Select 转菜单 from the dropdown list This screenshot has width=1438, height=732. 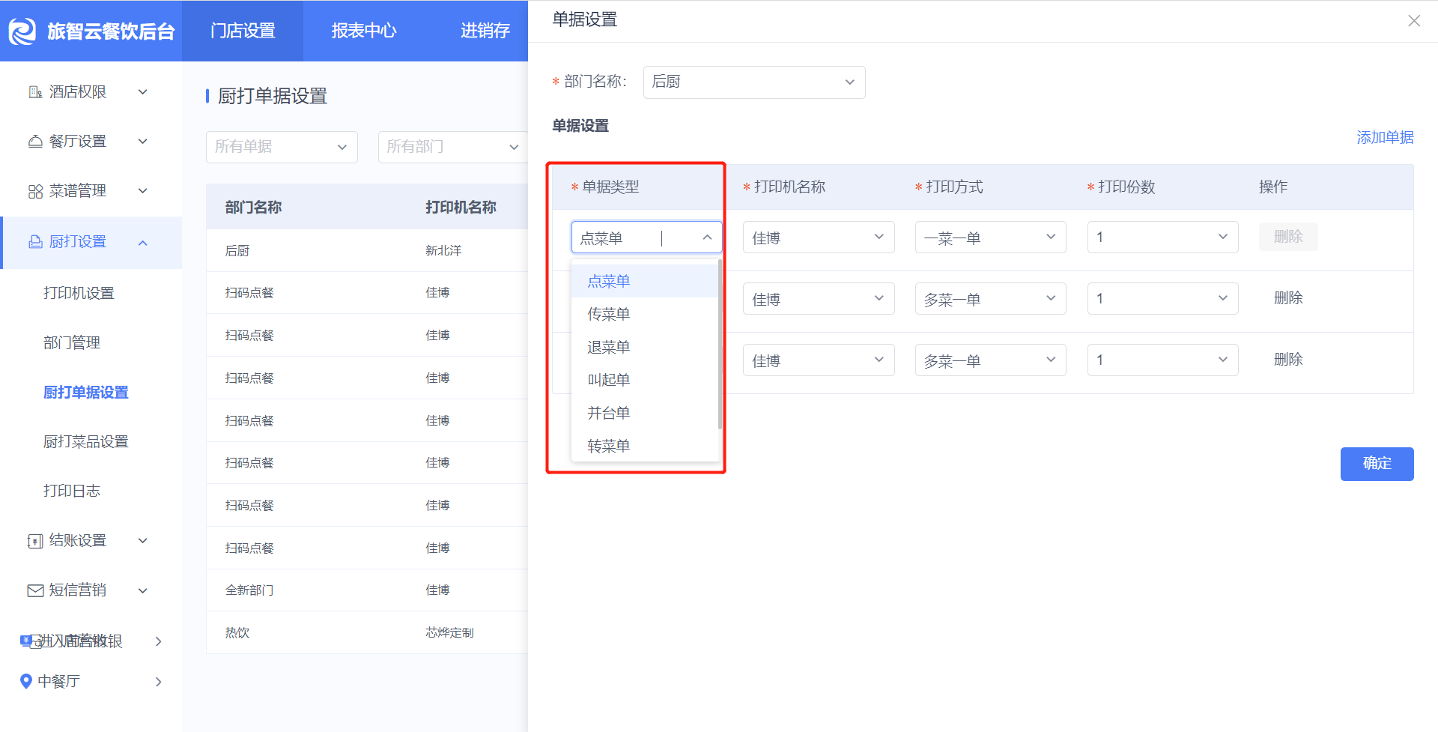[645, 446]
